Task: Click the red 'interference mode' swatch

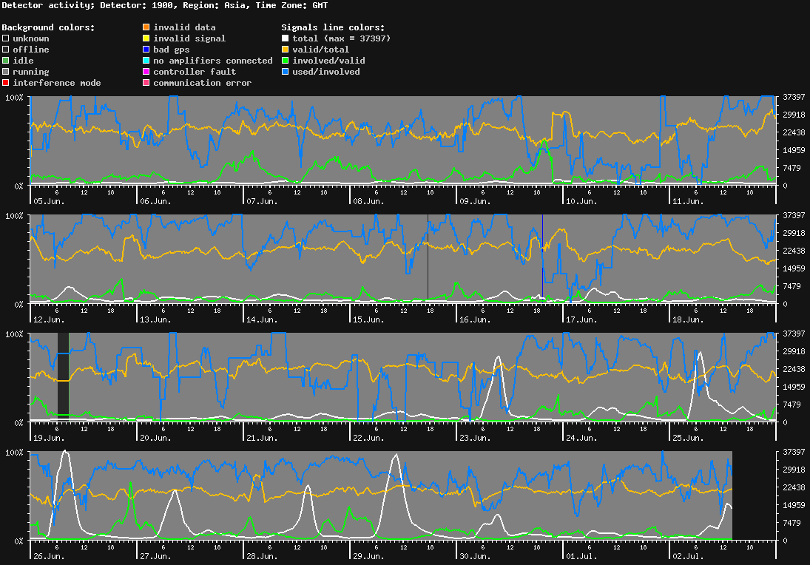Action: [6, 83]
